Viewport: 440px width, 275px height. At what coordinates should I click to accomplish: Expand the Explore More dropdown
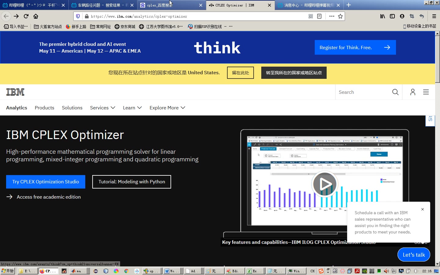click(x=167, y=108)
